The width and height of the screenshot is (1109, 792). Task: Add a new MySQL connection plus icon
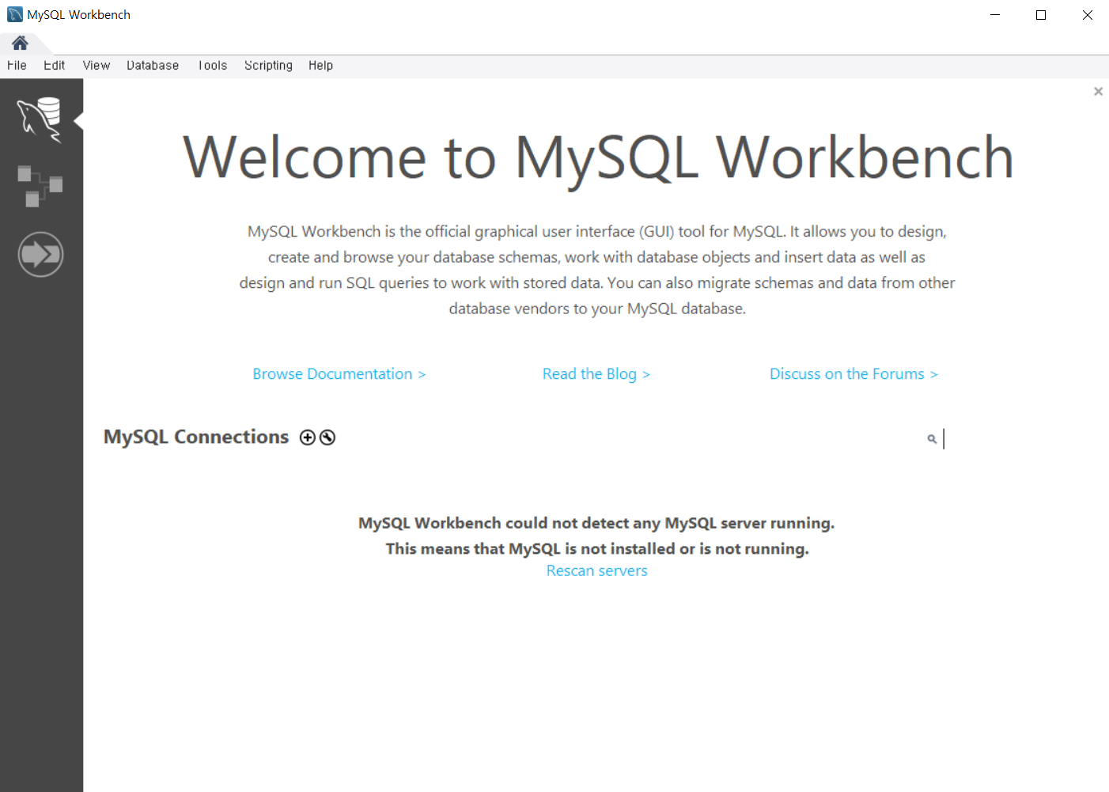pos(308,438)
